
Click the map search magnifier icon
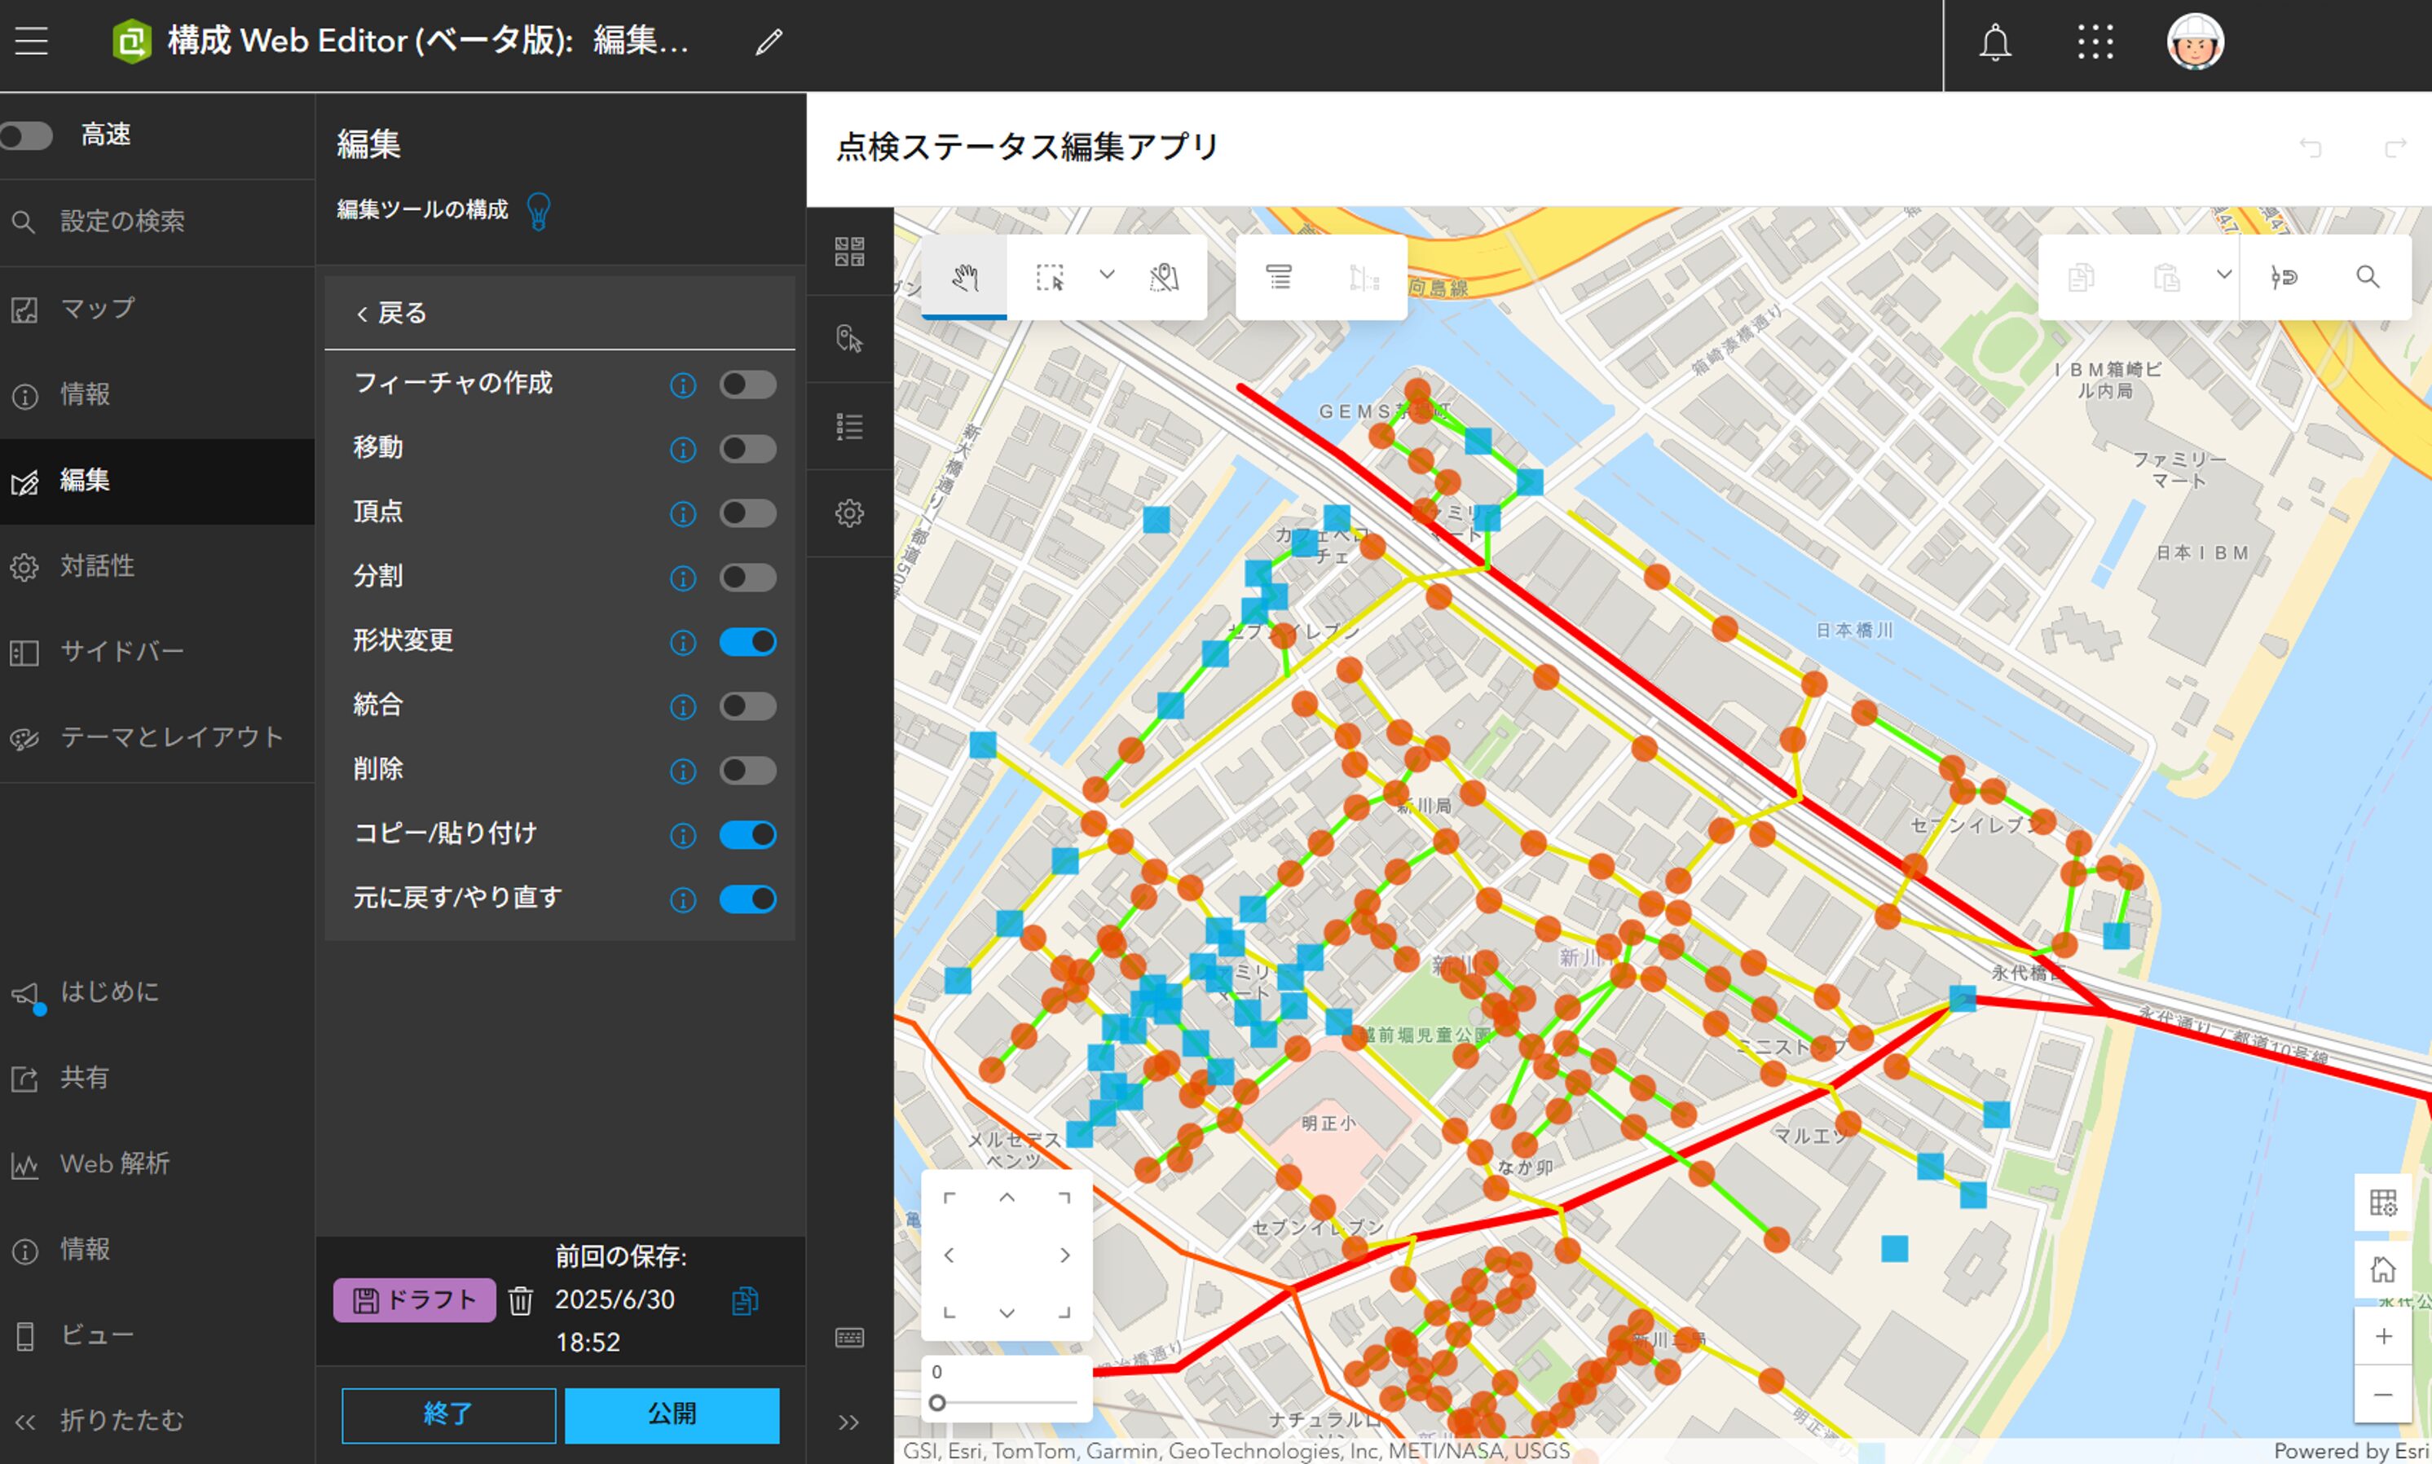2368,277
